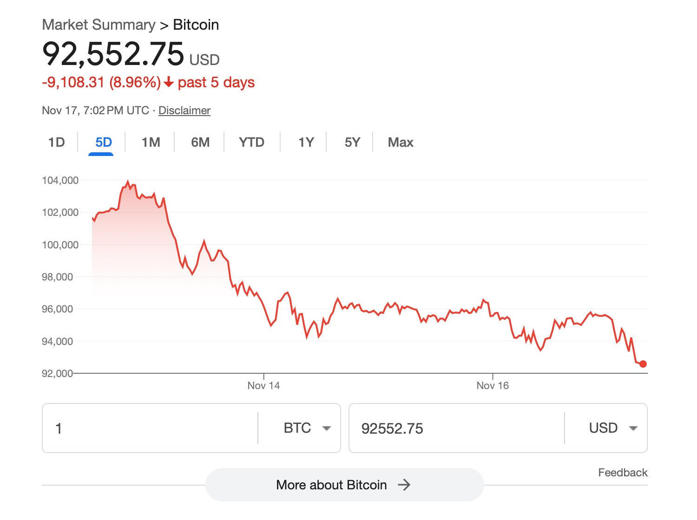Viewport: 697px width, 520px height.
Task: Open the Disclaimer link
Action: [x=184, y=110]
